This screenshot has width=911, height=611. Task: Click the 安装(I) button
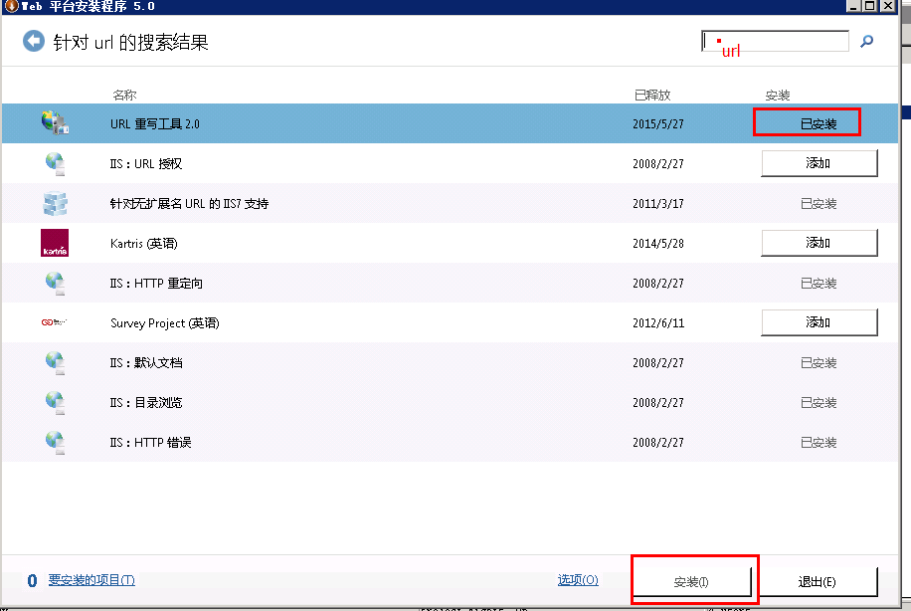point(692,582)
